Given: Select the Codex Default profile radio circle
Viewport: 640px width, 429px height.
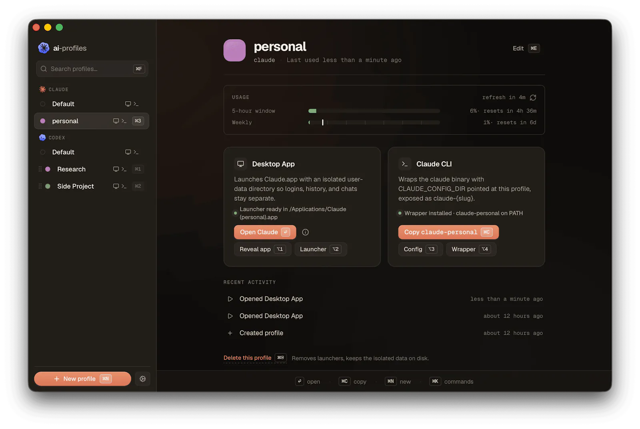Looking at the screenshot, I should (43, 152).
